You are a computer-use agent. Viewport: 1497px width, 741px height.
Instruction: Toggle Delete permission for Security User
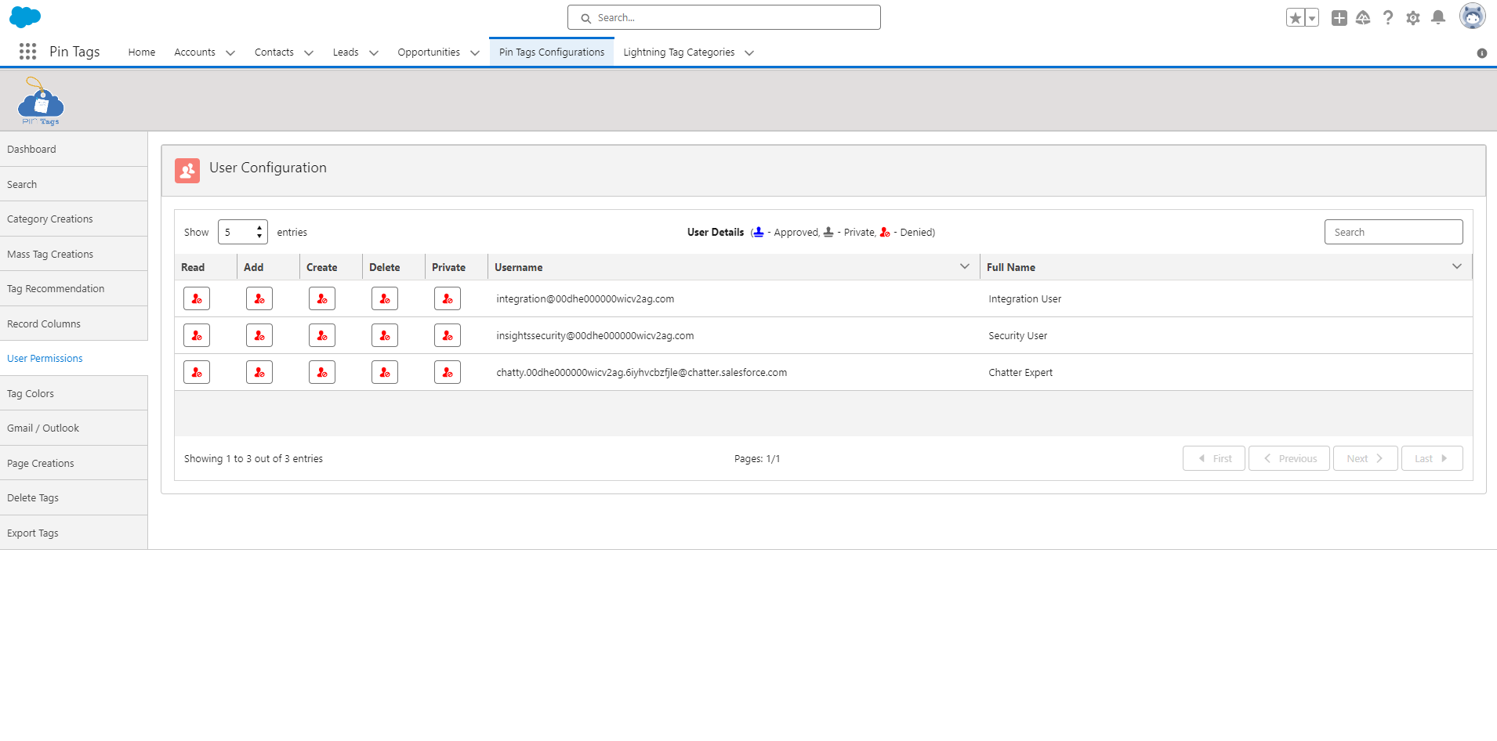(385, 335)
